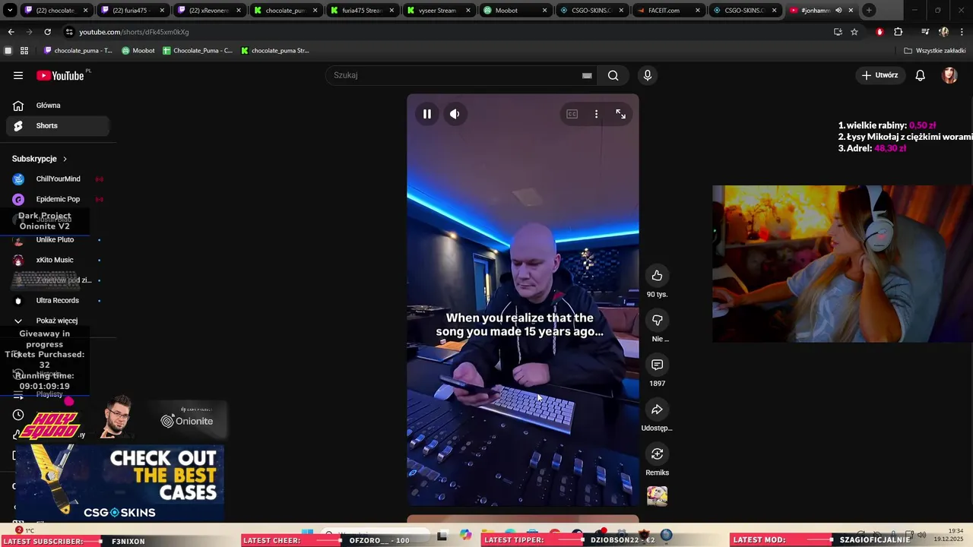Mute the #jonhamm tab audio indicator
This screenshot has height=547, width=973.
838,11
